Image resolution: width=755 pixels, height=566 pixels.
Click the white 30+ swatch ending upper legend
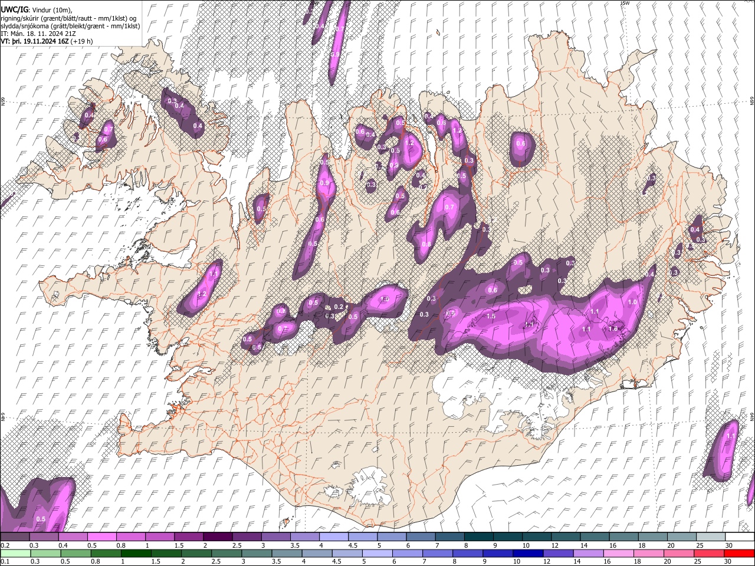coord(740,537)
